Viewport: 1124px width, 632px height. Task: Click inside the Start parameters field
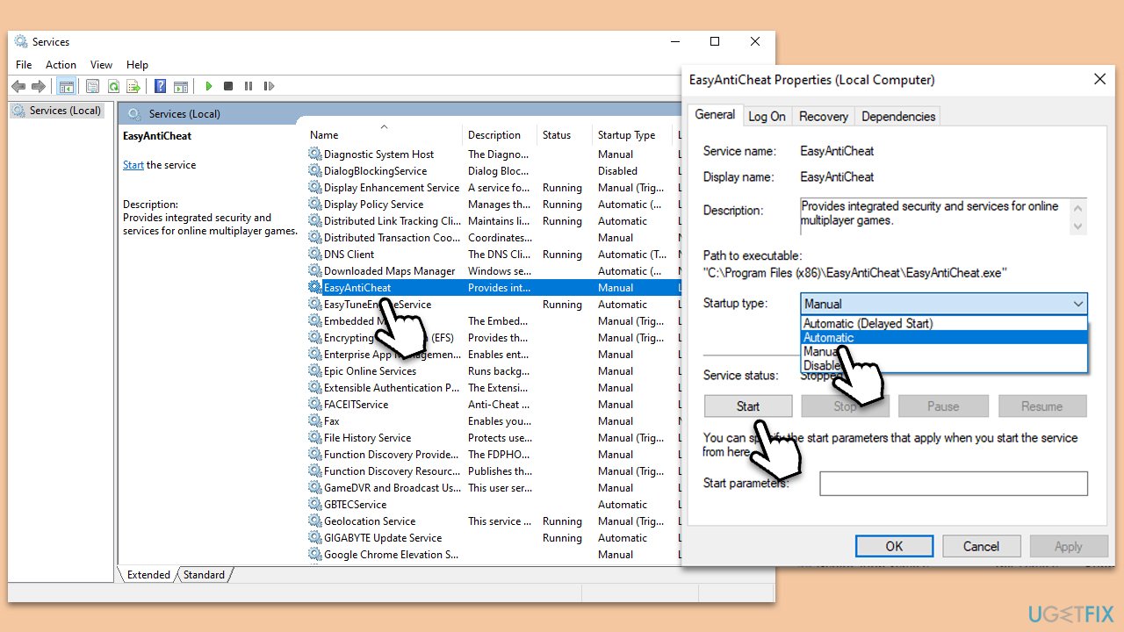pos(953,483)
